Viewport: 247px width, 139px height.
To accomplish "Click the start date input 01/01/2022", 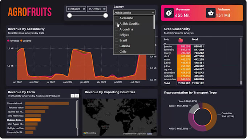I will 76,9.
